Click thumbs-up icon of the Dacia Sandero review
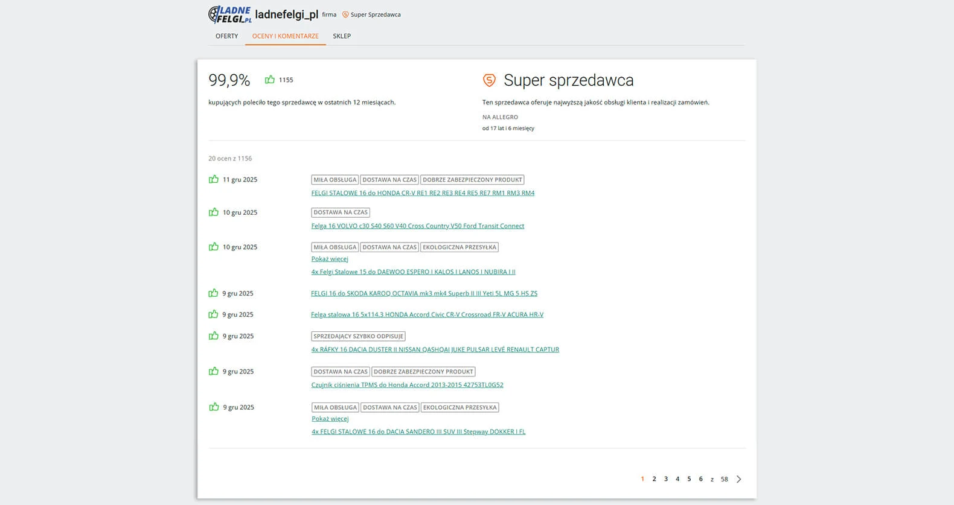 214,407
